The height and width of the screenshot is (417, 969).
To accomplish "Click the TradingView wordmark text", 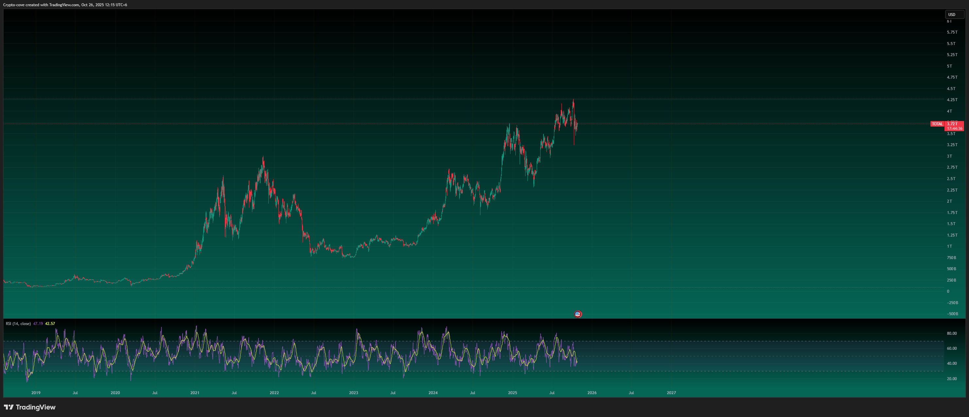I will [35, 407].
